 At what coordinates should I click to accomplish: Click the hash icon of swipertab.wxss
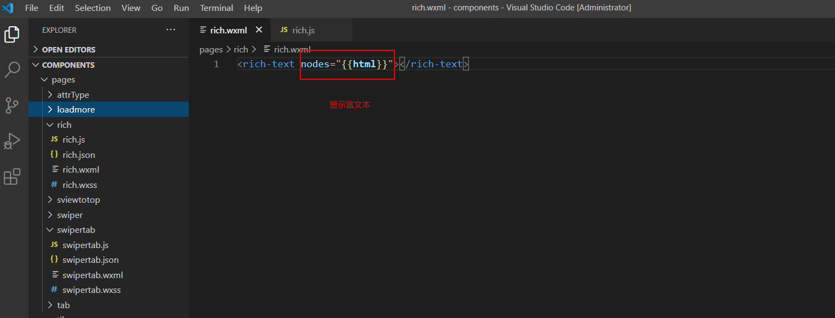[54, 290]
